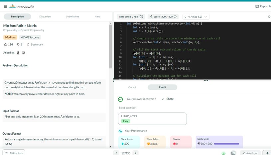Switch to the Description tab

[x=17, y=17]
